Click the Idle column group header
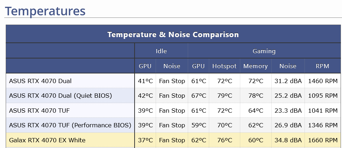342x148 pixels. [x=161, y=51]
